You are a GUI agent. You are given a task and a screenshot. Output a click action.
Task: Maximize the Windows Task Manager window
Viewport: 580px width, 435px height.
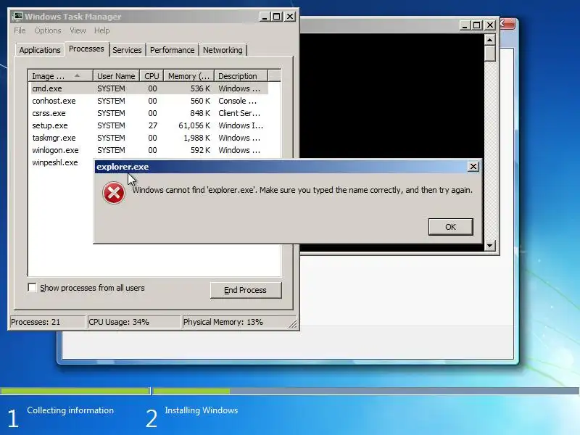(277, 16)
